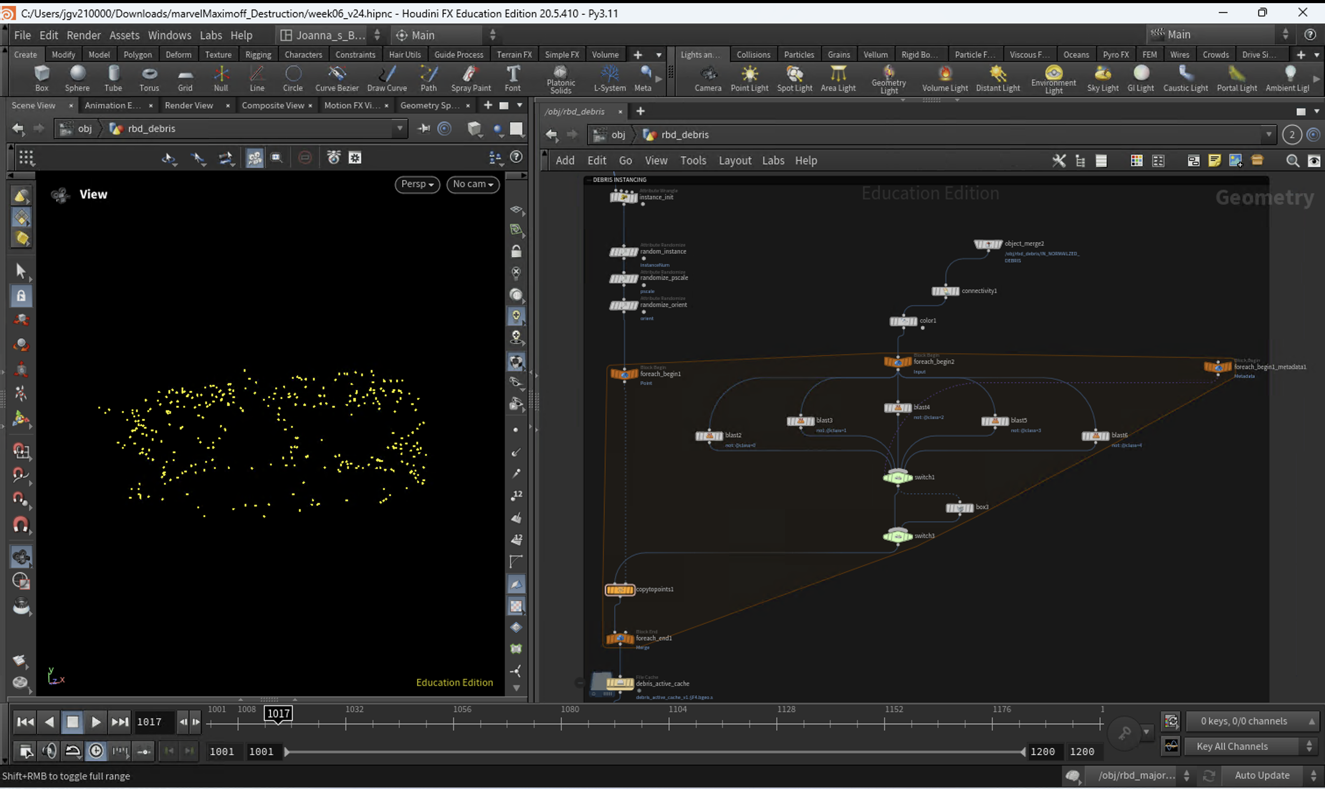The width and height of the screenshot is (1325, 789).
Task: Click the Sky Light shelf tool
Action: (1102, 78)
